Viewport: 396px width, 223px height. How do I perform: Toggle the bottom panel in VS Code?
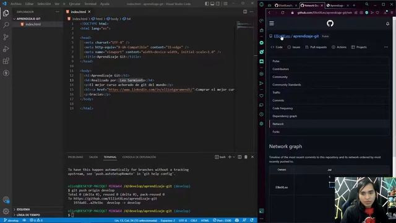pos(212,4)
